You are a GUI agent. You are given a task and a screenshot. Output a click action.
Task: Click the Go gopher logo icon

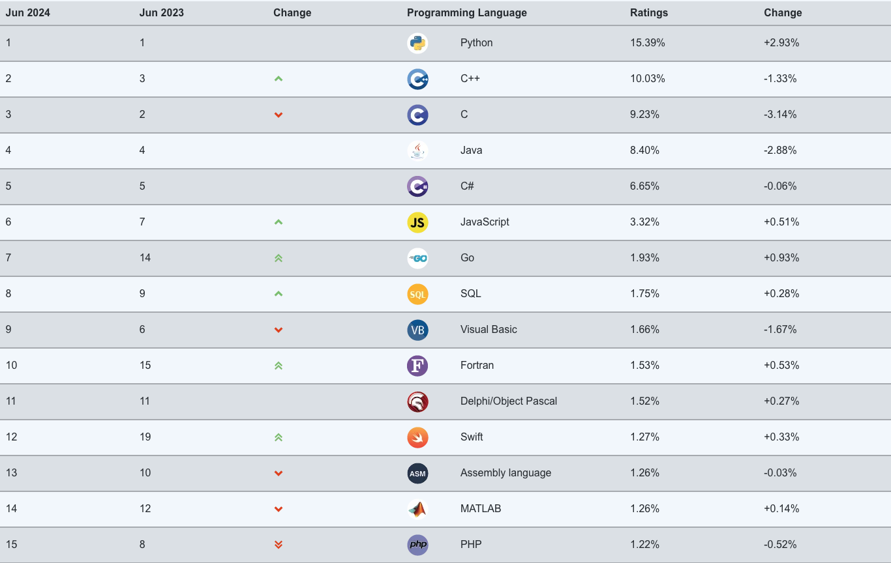(x=417, y=258)
